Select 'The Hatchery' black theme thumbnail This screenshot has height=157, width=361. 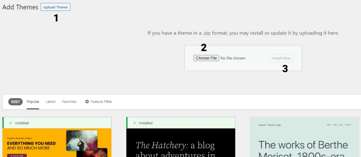click(181, 142)
